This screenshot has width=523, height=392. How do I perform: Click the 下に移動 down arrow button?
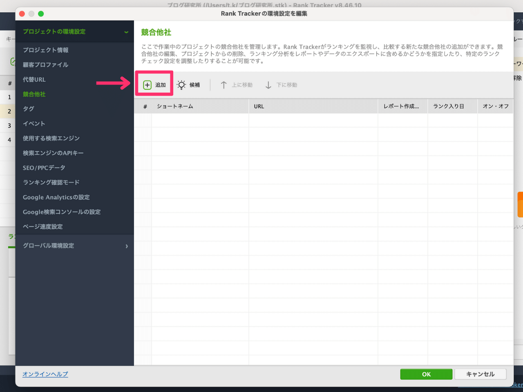tap(281, 85)
